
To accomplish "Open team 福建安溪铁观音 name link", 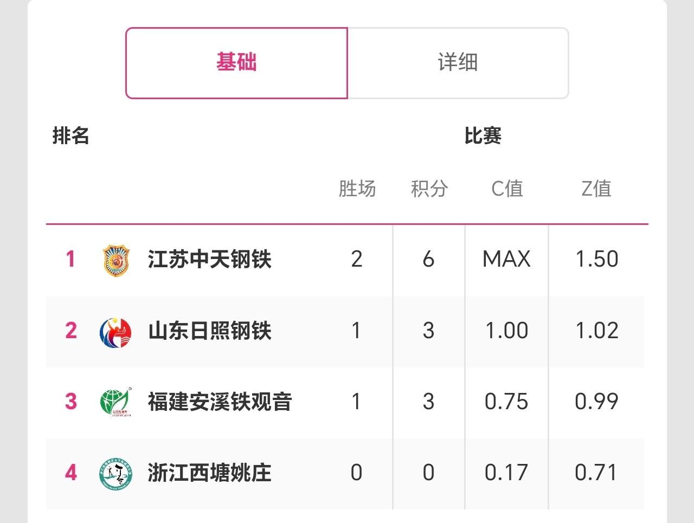I will (x=220, y=402).
